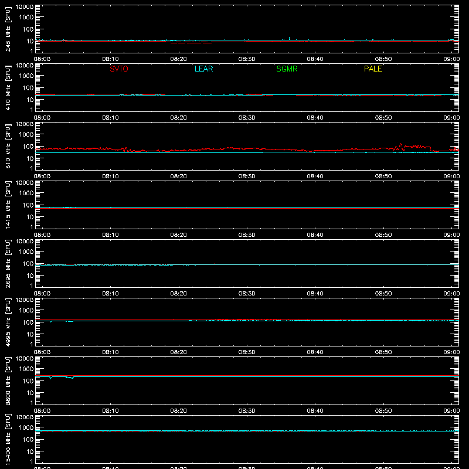Screen dimensions: 469x469
Task: Click the 08:50 tick label under 245 MHz plot
Action: [383, 59]
